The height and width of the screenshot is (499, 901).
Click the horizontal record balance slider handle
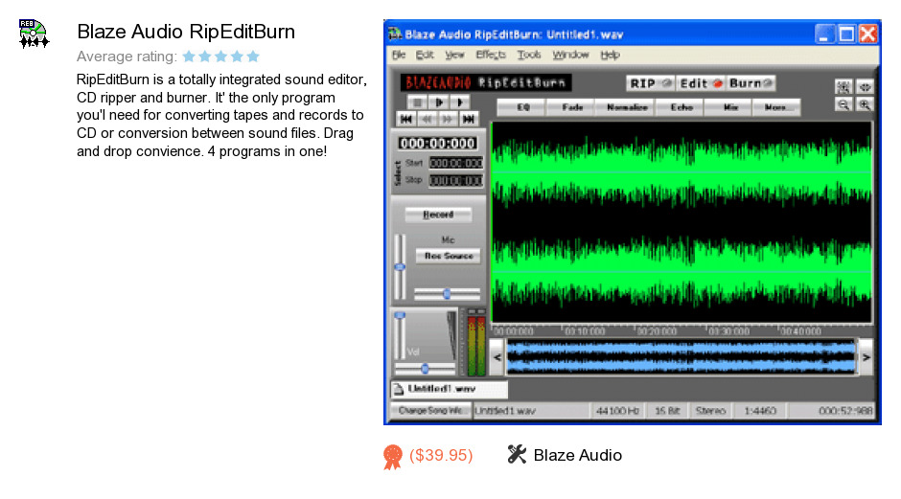447,295
